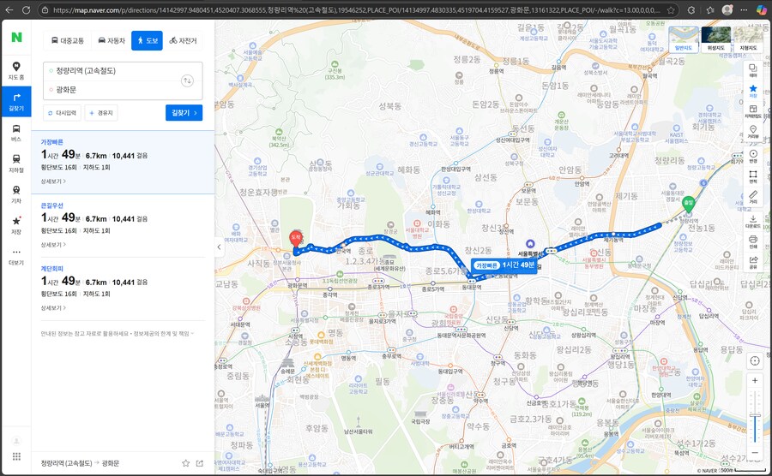Select the 큰길우선 route heading

(x=51, y=205)
